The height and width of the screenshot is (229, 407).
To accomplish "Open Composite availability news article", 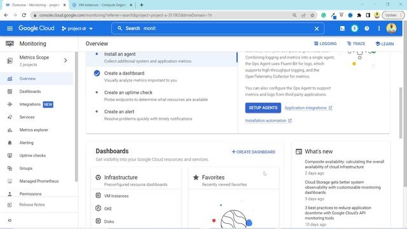I will 345,164.
